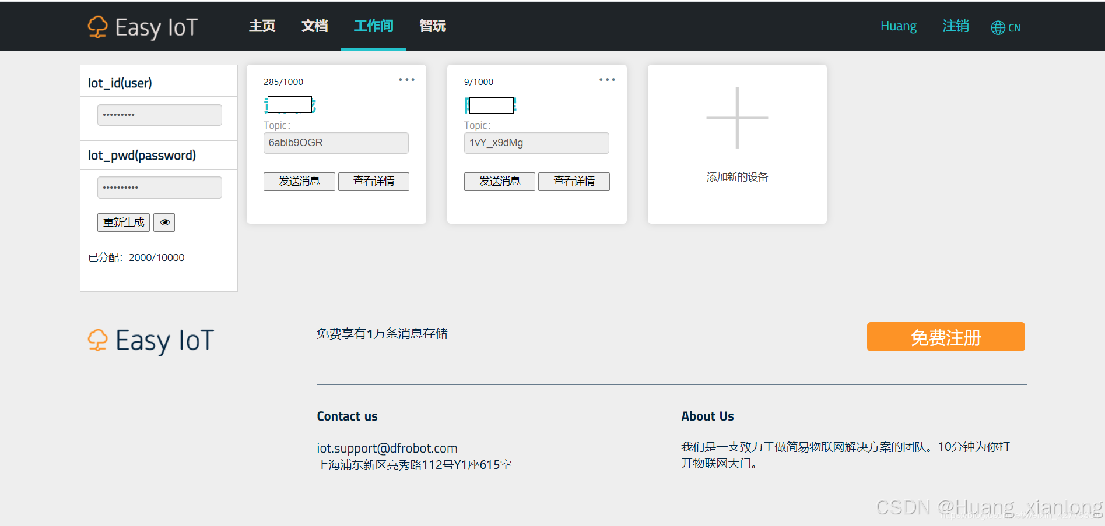Screen dimensions: 1105x526
Task: Open the 文档 documentation menu item
Action: tap(314, 26)
